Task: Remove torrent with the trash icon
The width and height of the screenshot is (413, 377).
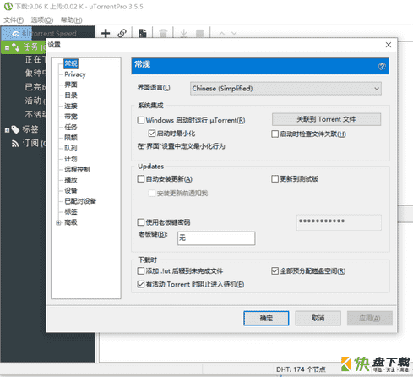Action: 163,33
